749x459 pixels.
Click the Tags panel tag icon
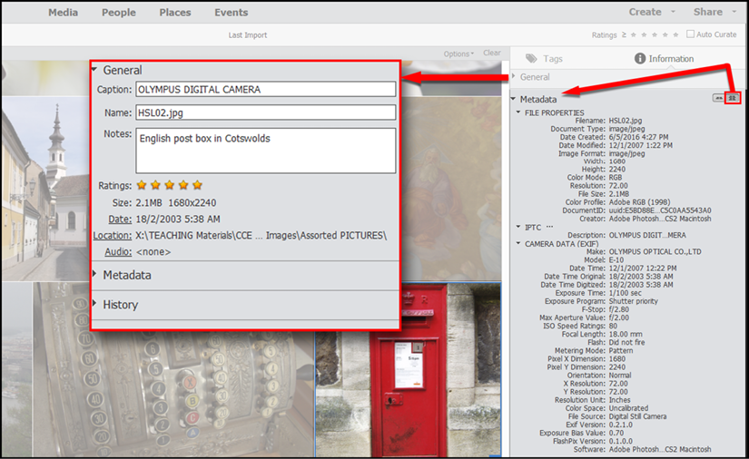click(531, 59)
